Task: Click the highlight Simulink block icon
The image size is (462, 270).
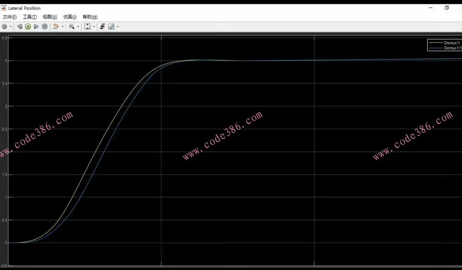Action: coord(56,27)
